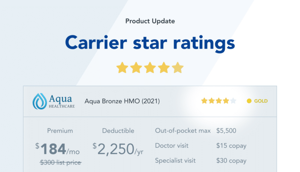The image size is (300, 172).
Task: Click the struck-through $300 list price
Action: click(61, 163)
